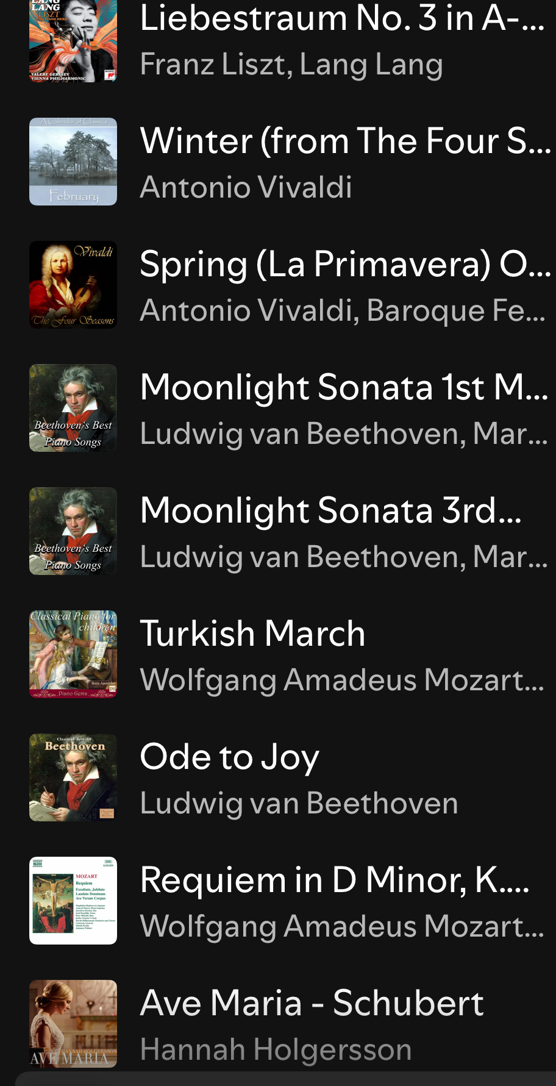Select the Vivaldi Four Seasons album cover
The height and width of the screenshot is (1086, 556).
[x=73, y=285]
